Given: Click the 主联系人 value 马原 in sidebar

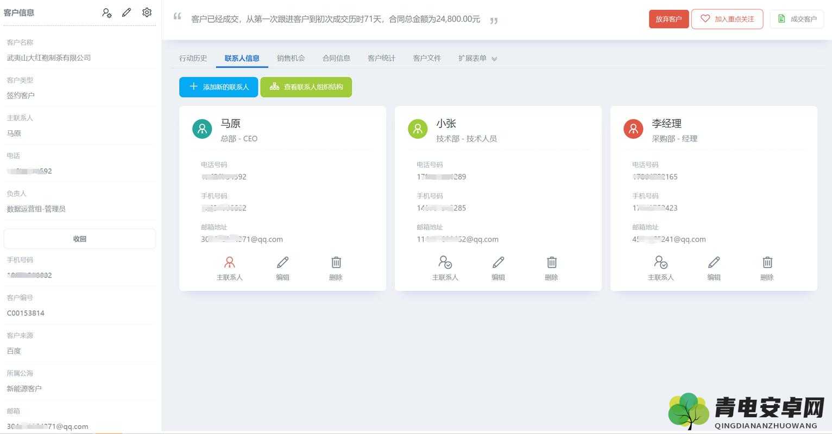Looking at the screenshot, I should (x=14, y=133).
